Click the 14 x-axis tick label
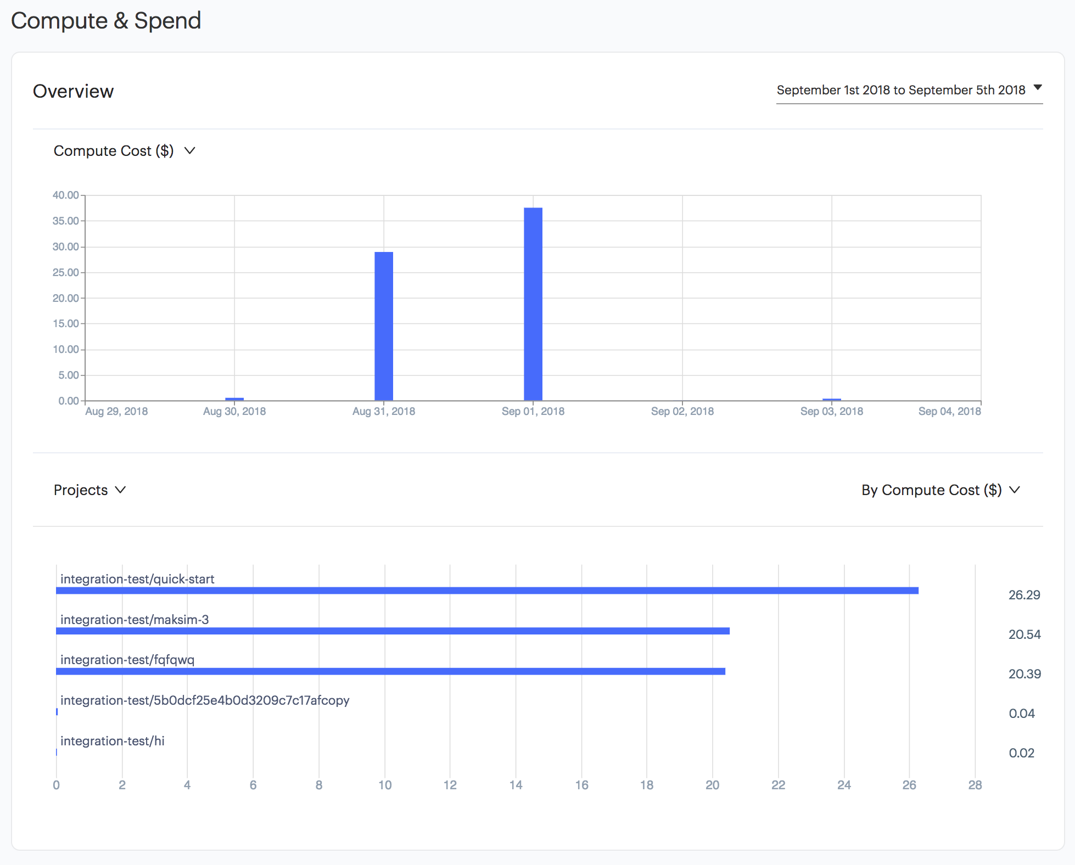The image size is (1075, 865). click(516, 785)
